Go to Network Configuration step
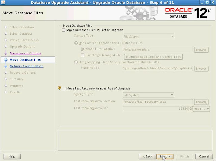The width and height of the screenshot is (216, 161). coord(27,66)
